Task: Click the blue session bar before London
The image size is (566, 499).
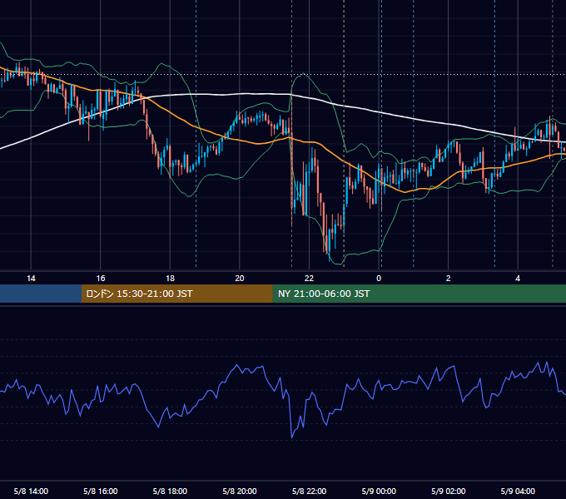Action: 41,294
